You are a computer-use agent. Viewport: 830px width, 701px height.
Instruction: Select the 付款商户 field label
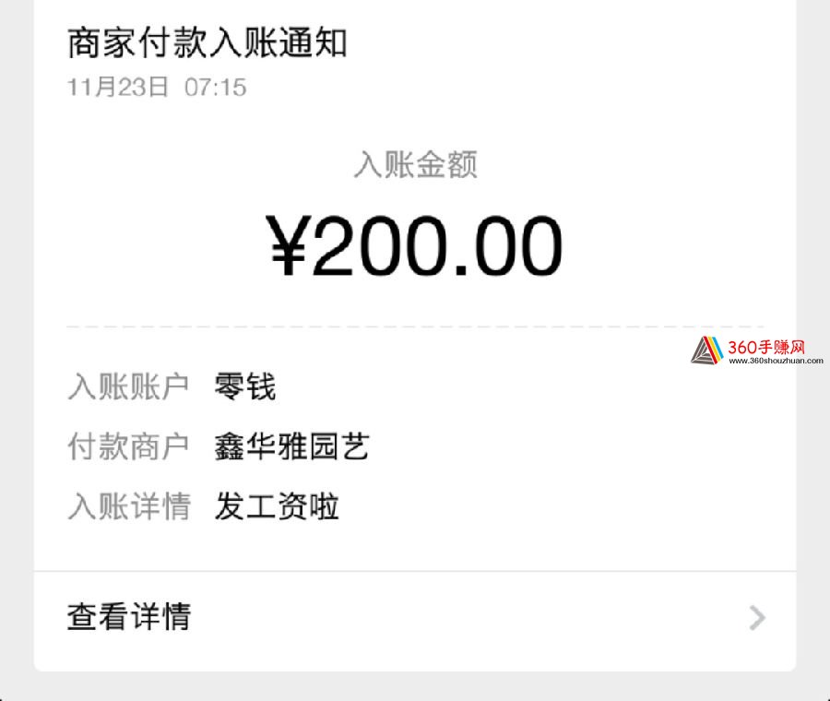pyautogui.click(x=128, y=446)
